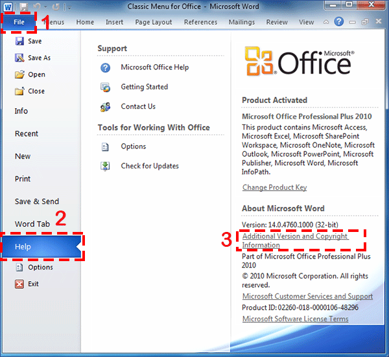389x357 pixels.
Task: Click the Open folder icon
Action: [19, 75]
